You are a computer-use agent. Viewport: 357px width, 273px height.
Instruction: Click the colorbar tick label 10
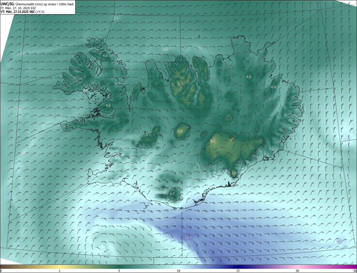[x=178, y=271]
